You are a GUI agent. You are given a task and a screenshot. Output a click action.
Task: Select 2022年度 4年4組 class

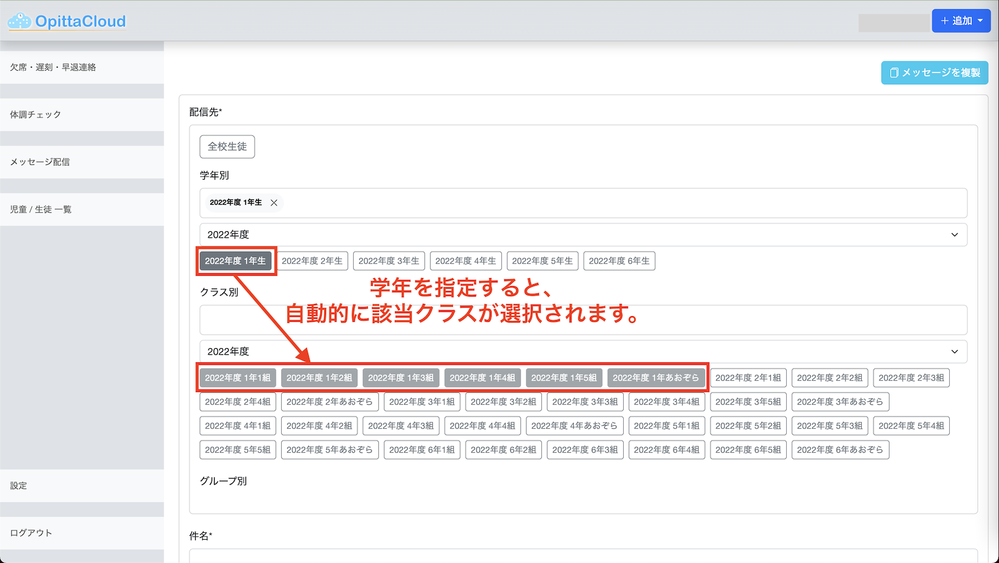click(x=482, y=426)
